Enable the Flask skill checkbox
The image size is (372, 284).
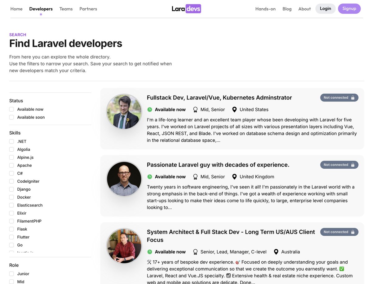[x=11, y=229]
